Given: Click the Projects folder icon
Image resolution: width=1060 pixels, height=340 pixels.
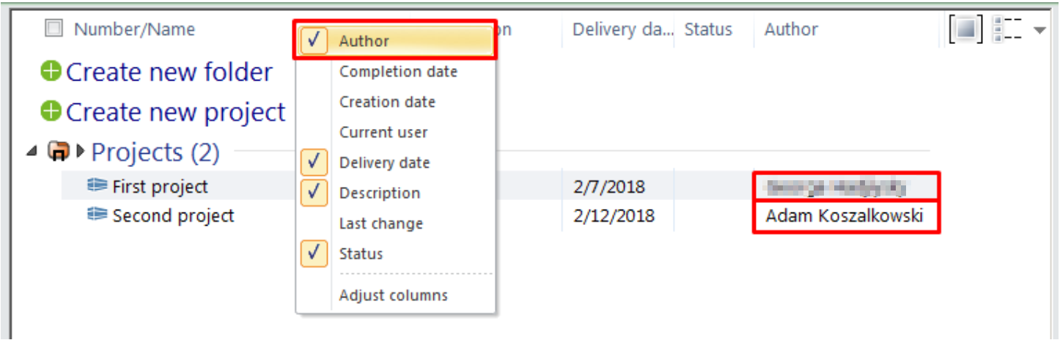Looking at the screenshot, I should tap(58, 152).
